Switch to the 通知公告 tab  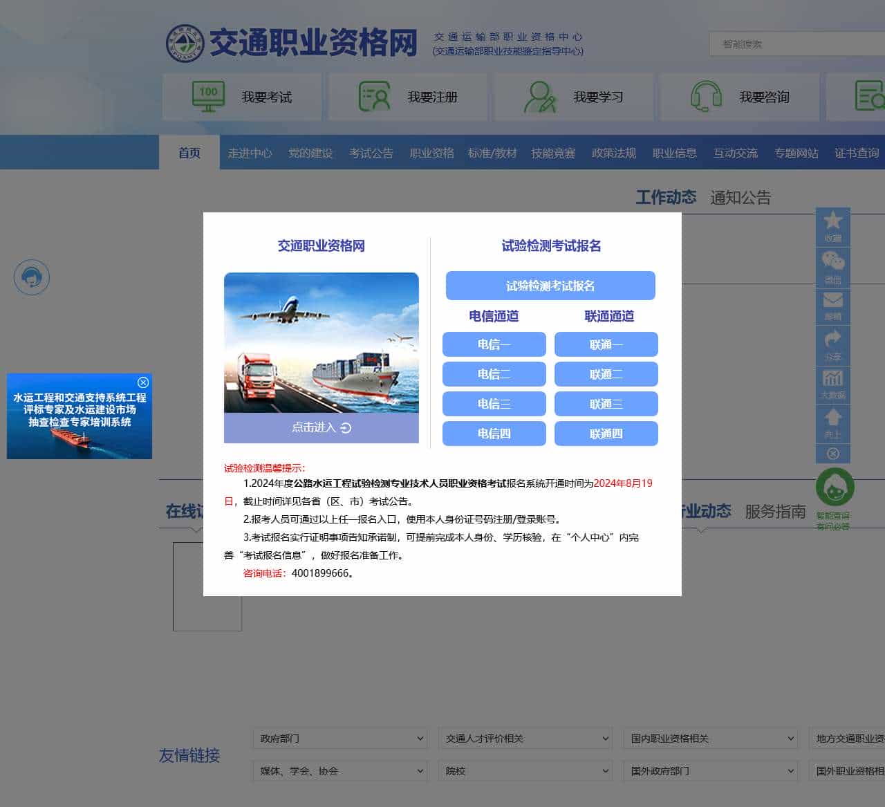742,198
